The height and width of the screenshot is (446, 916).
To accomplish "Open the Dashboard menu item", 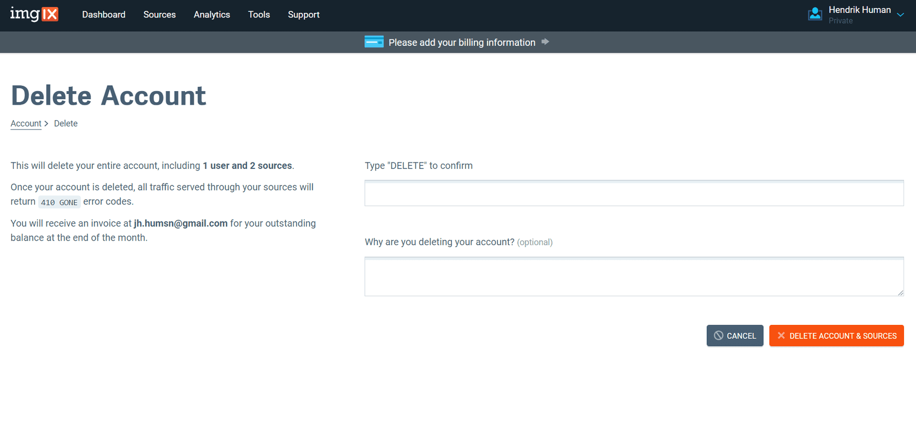I will point(104,15).
